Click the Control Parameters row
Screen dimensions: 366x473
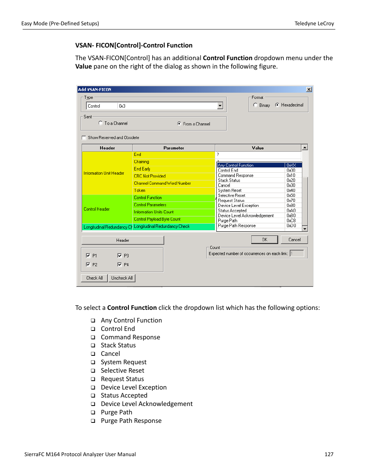174,205
